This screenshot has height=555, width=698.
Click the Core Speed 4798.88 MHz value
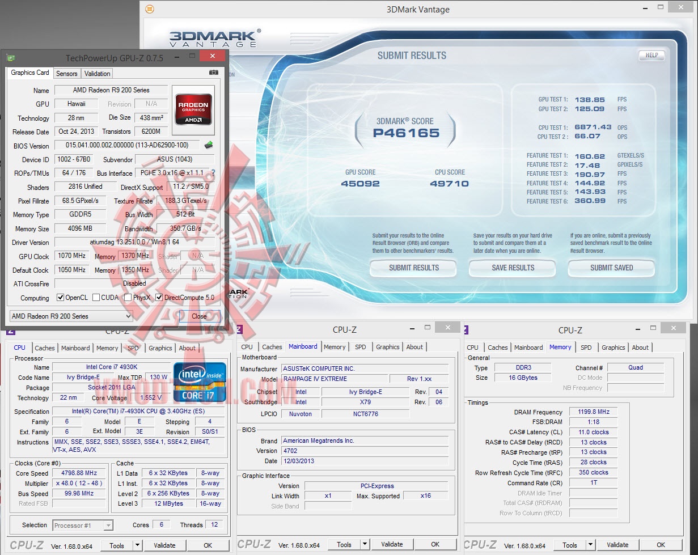point(80,473)
